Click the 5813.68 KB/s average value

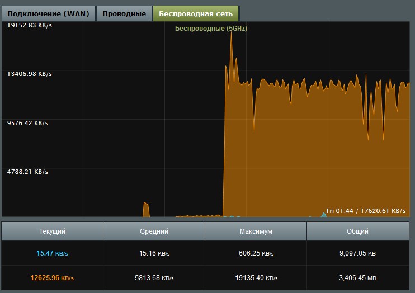coord(154,277)
